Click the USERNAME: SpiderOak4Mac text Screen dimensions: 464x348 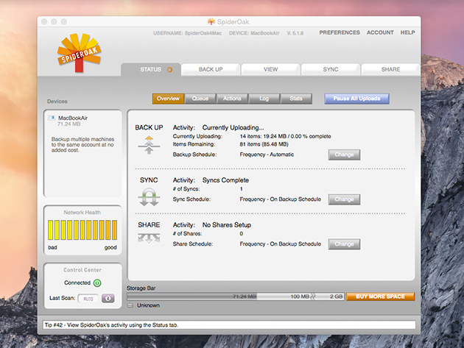pos(187,33)
